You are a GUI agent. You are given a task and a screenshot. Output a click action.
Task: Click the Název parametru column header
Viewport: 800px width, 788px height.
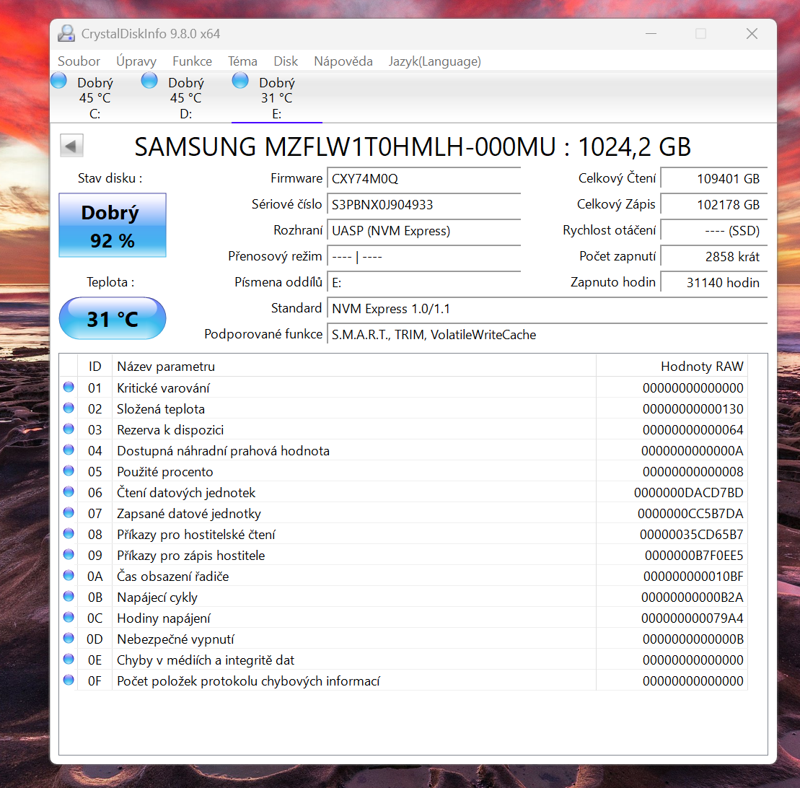[x=354, y=367]
